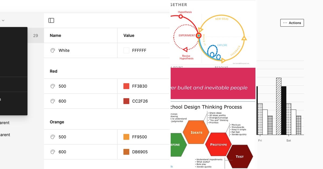Image resolution: width=323 pixels, height=169 pixels.
Task: Click the Name column header
Action: [55, 35]
